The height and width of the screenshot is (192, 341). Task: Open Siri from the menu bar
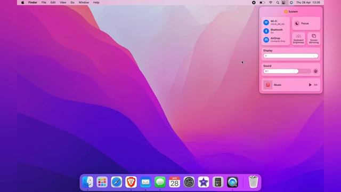pos(291,2)
